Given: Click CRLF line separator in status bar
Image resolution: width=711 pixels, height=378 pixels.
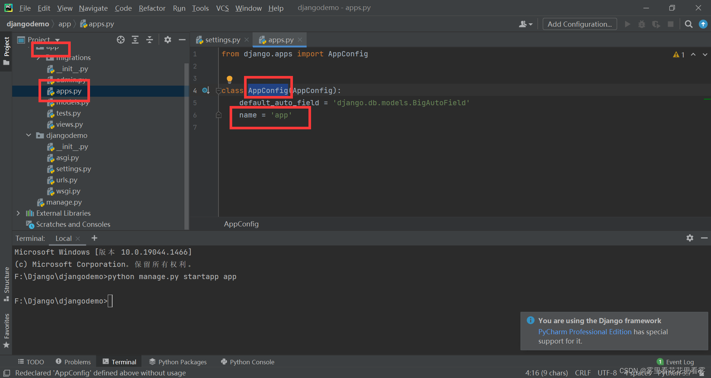Looking at the screenshot, I should point(583,373).
